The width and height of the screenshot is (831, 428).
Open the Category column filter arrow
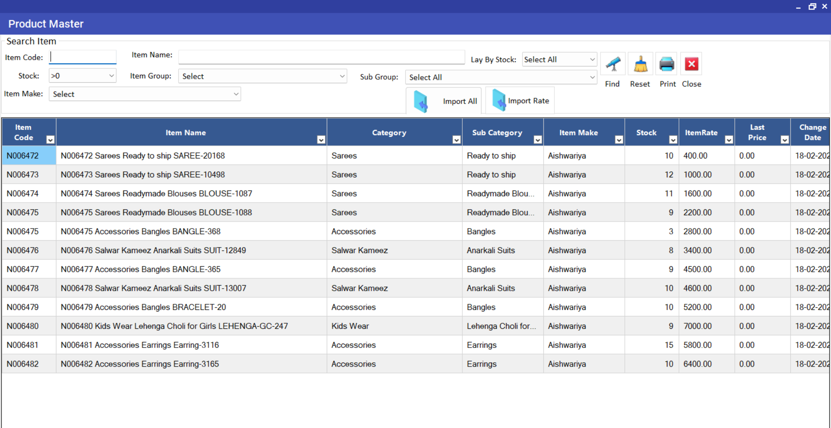pos(456,139)
